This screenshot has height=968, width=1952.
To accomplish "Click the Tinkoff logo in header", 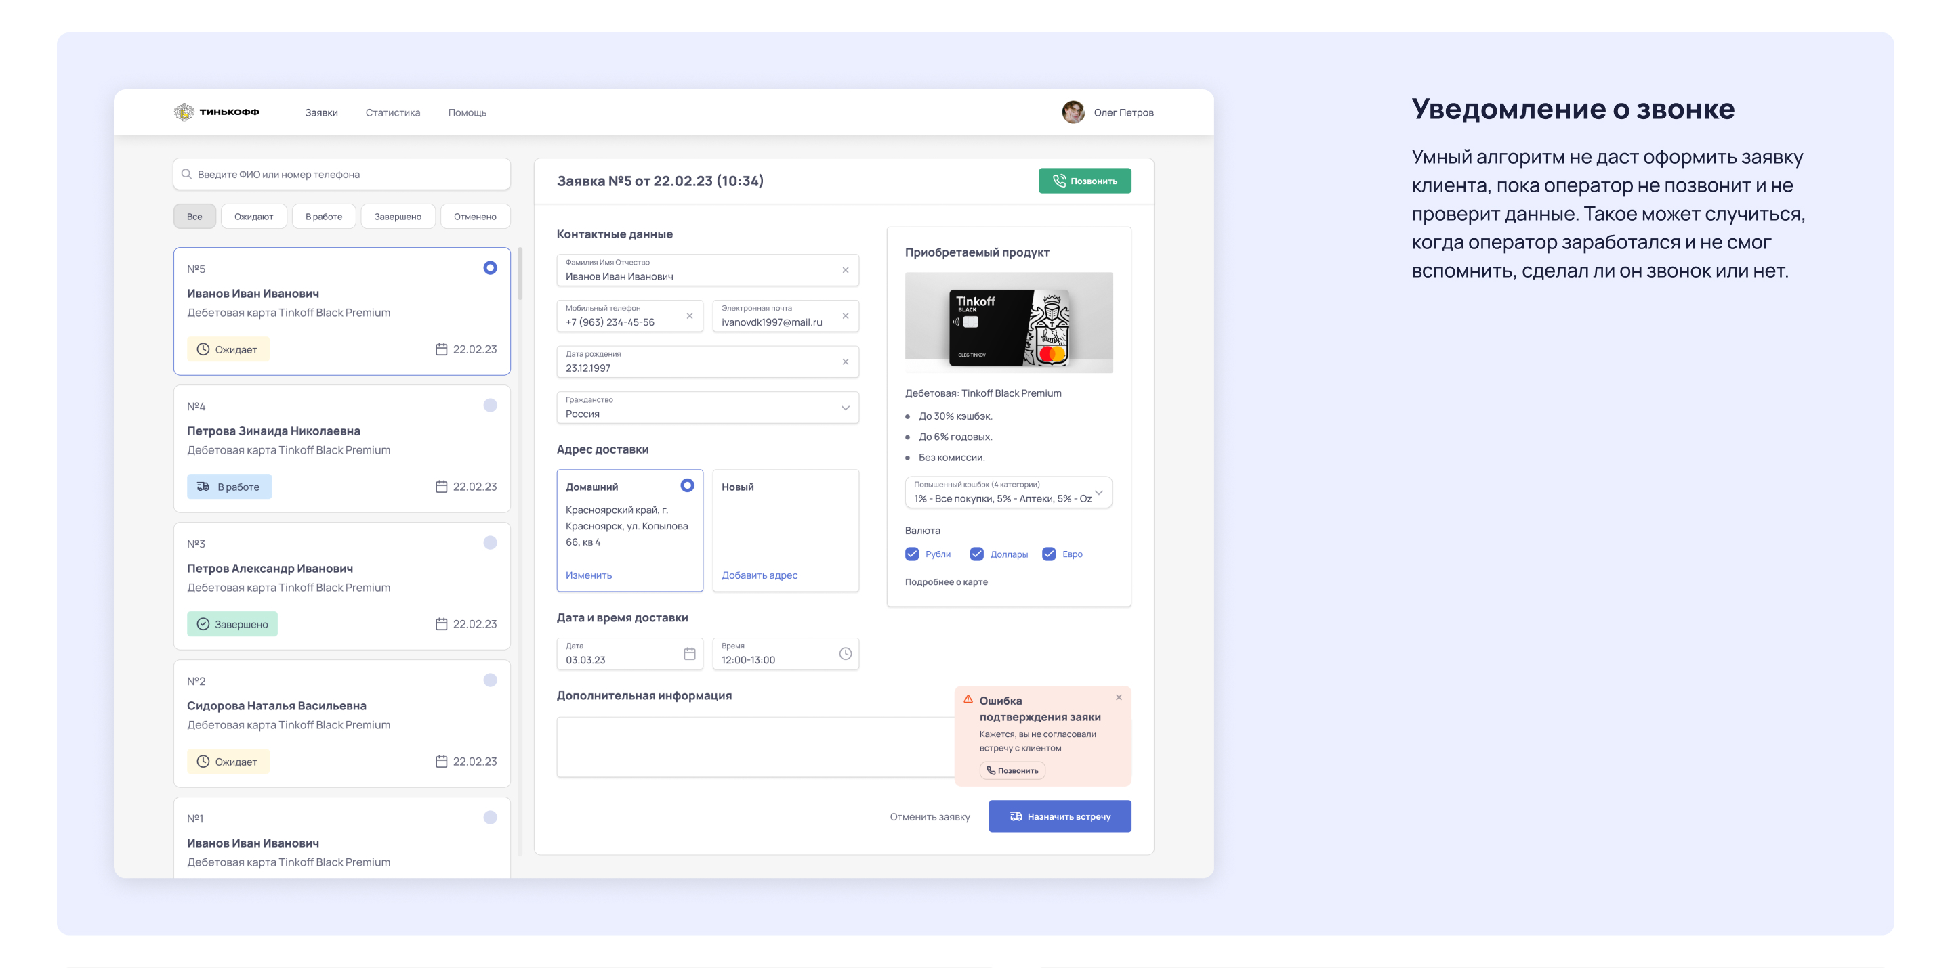I will click(x=217, y=112).
